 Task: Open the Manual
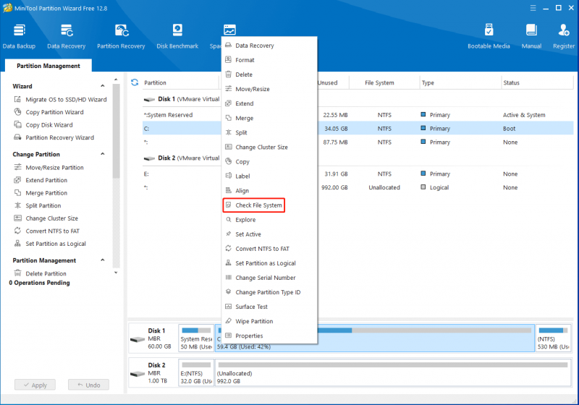(x=531, y=36)
